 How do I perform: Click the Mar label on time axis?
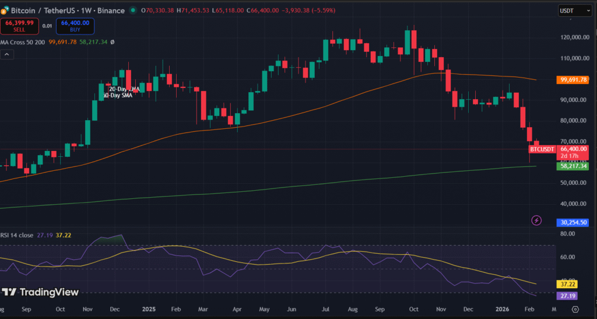(x=203, y=309)
